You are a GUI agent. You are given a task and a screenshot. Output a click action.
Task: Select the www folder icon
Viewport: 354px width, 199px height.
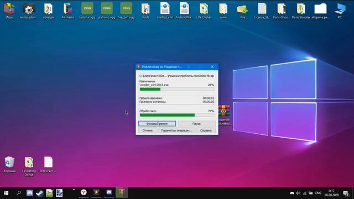(x=223, y=11)
